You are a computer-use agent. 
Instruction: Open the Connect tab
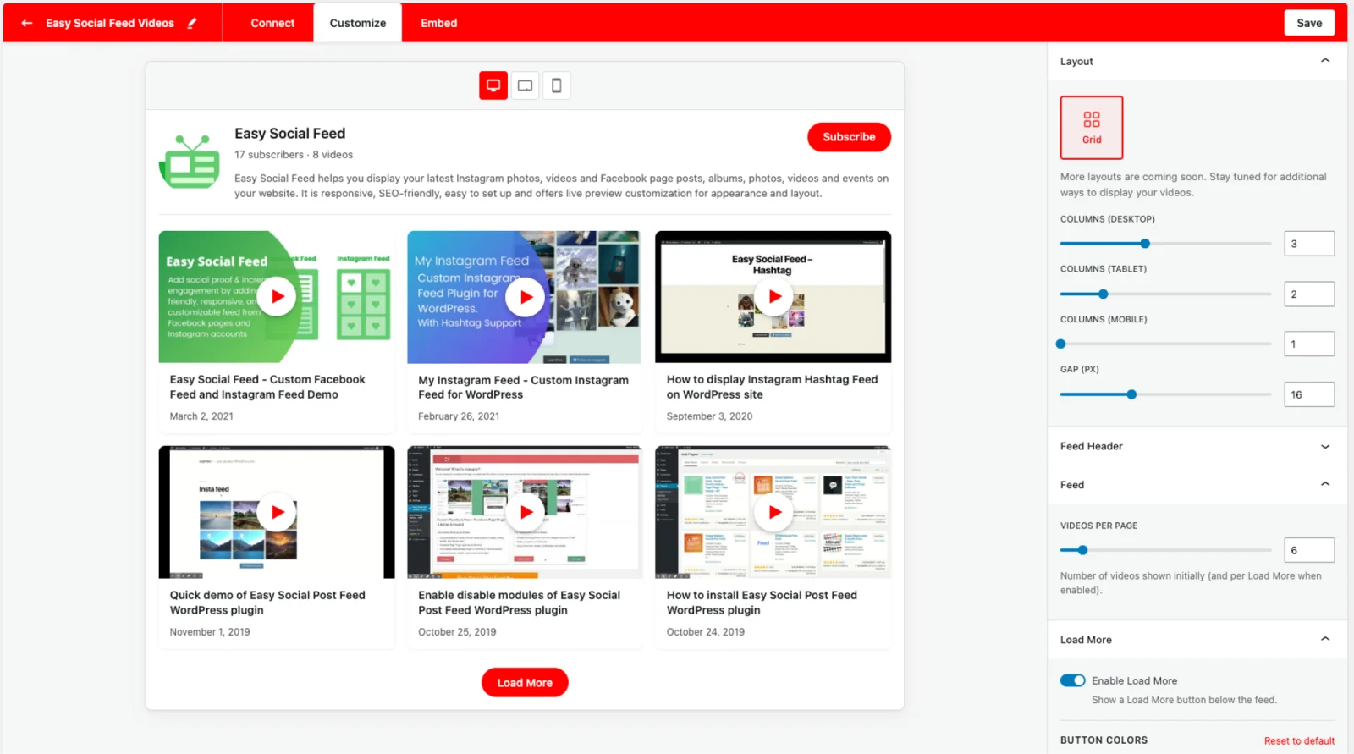[272, 23]
